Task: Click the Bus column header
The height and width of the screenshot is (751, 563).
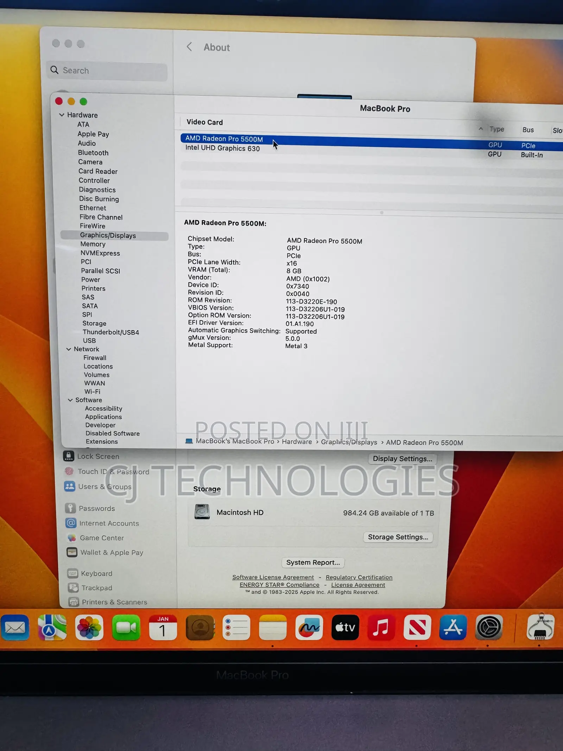Action: [528, 130]
